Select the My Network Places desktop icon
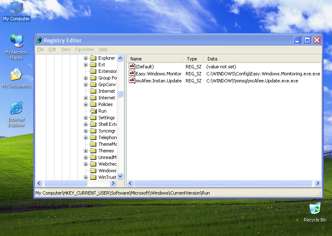Screen dimensions: 332x236 pos(17,47)
